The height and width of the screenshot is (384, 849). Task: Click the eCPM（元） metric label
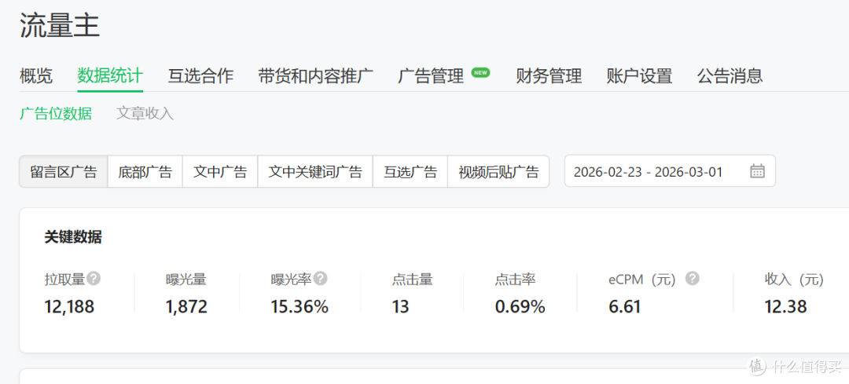[x=643, y=280]
